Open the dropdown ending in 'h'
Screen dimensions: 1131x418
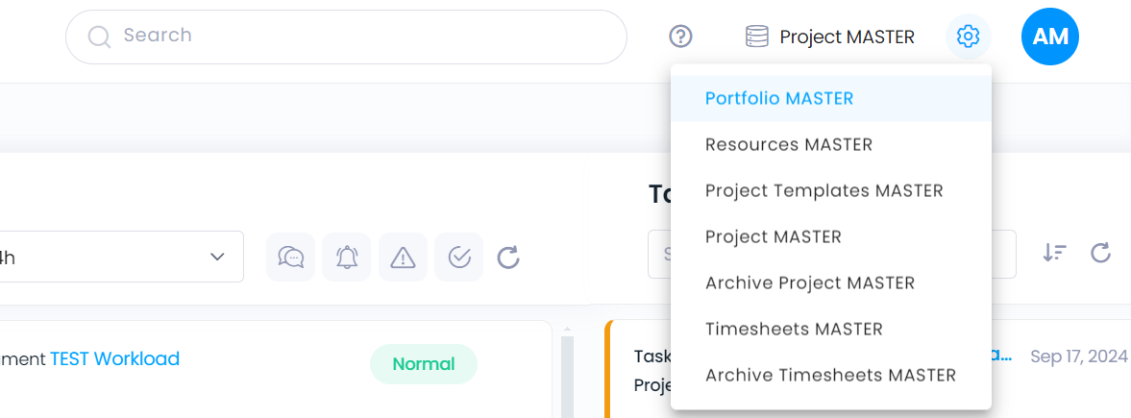119,257
